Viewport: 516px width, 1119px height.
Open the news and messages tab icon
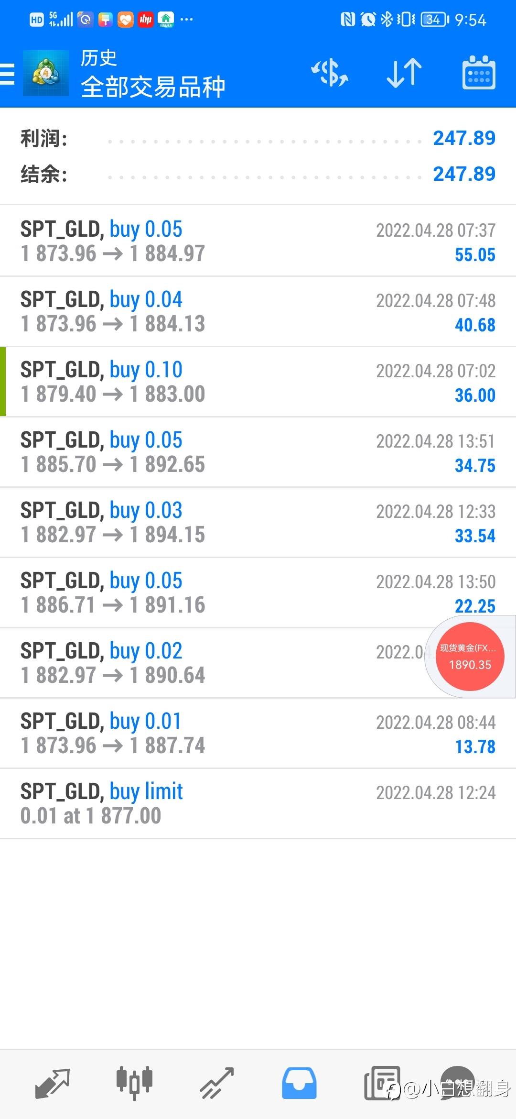click(382, 1083)
